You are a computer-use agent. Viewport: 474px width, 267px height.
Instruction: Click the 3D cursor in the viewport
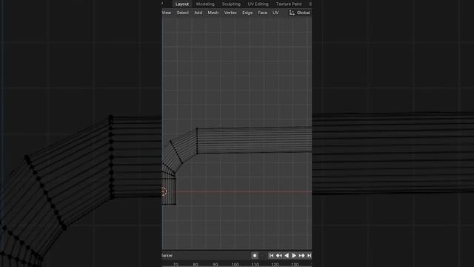(x=164, y=191)
